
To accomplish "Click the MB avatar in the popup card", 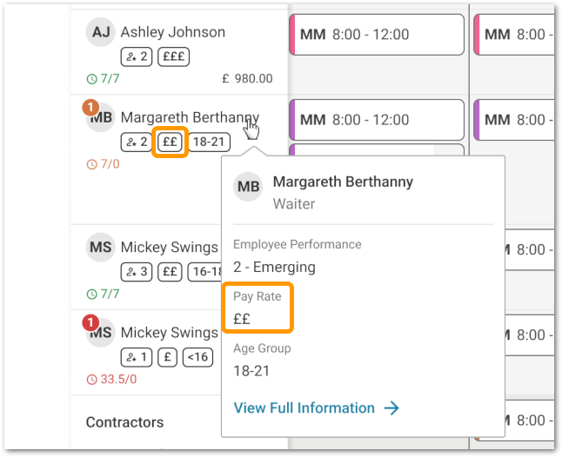I will coord(249,187).
